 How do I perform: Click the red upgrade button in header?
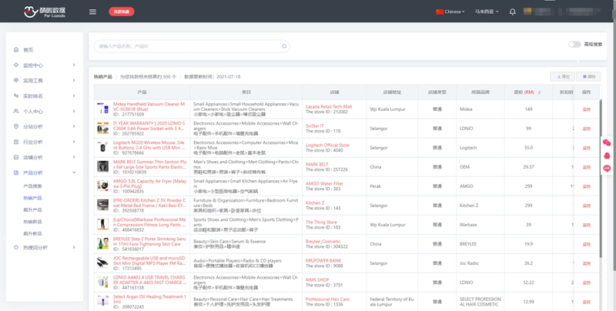[x=122, y=12]
